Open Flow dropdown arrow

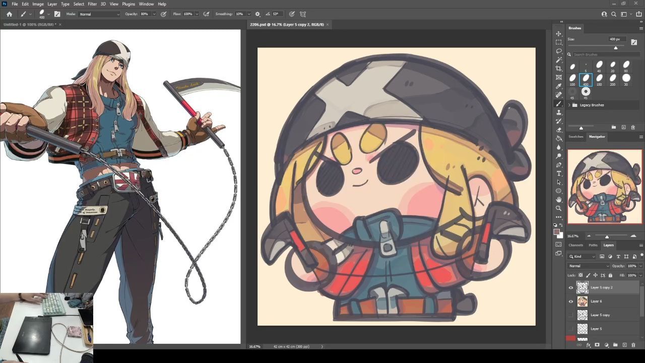point(197,14)
